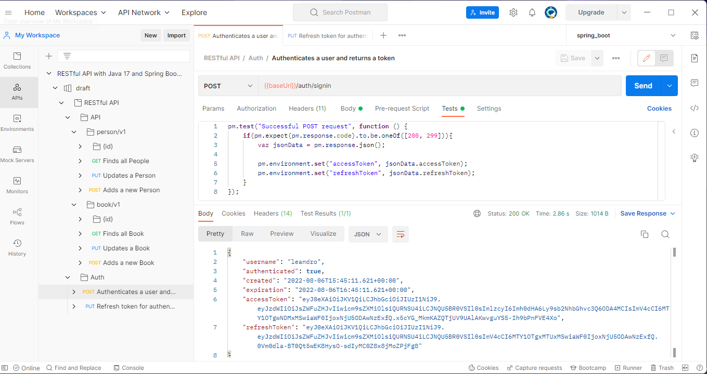Image resolution: width=707 pixels, height=374 pixels.
Task: Open the Headers (11) request tab
Action: click(x=307, y=109)
